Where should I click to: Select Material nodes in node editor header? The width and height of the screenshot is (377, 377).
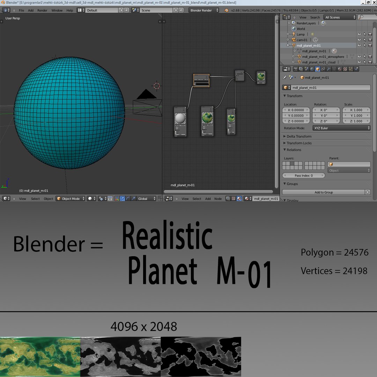[239, 199]
